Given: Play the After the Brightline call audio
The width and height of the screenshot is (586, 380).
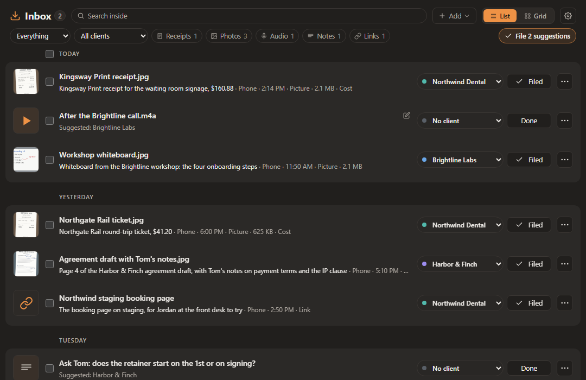Looking at the screenshot, I should [26, 121].
